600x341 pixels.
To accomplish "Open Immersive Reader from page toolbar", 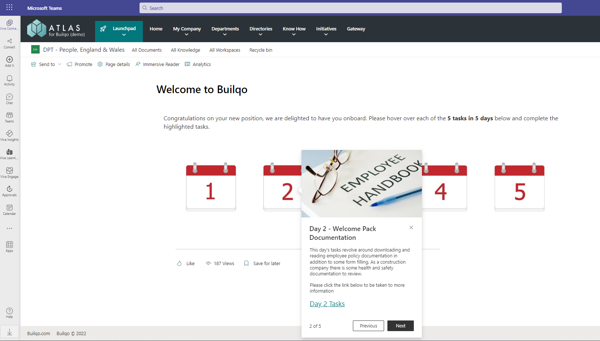I will 158,65.
